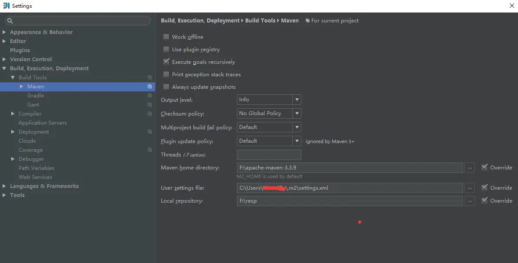Viewport: 518px width, 263px height.
Task: Enable the Use plugin registry checkbox
Action: point(166,49)
